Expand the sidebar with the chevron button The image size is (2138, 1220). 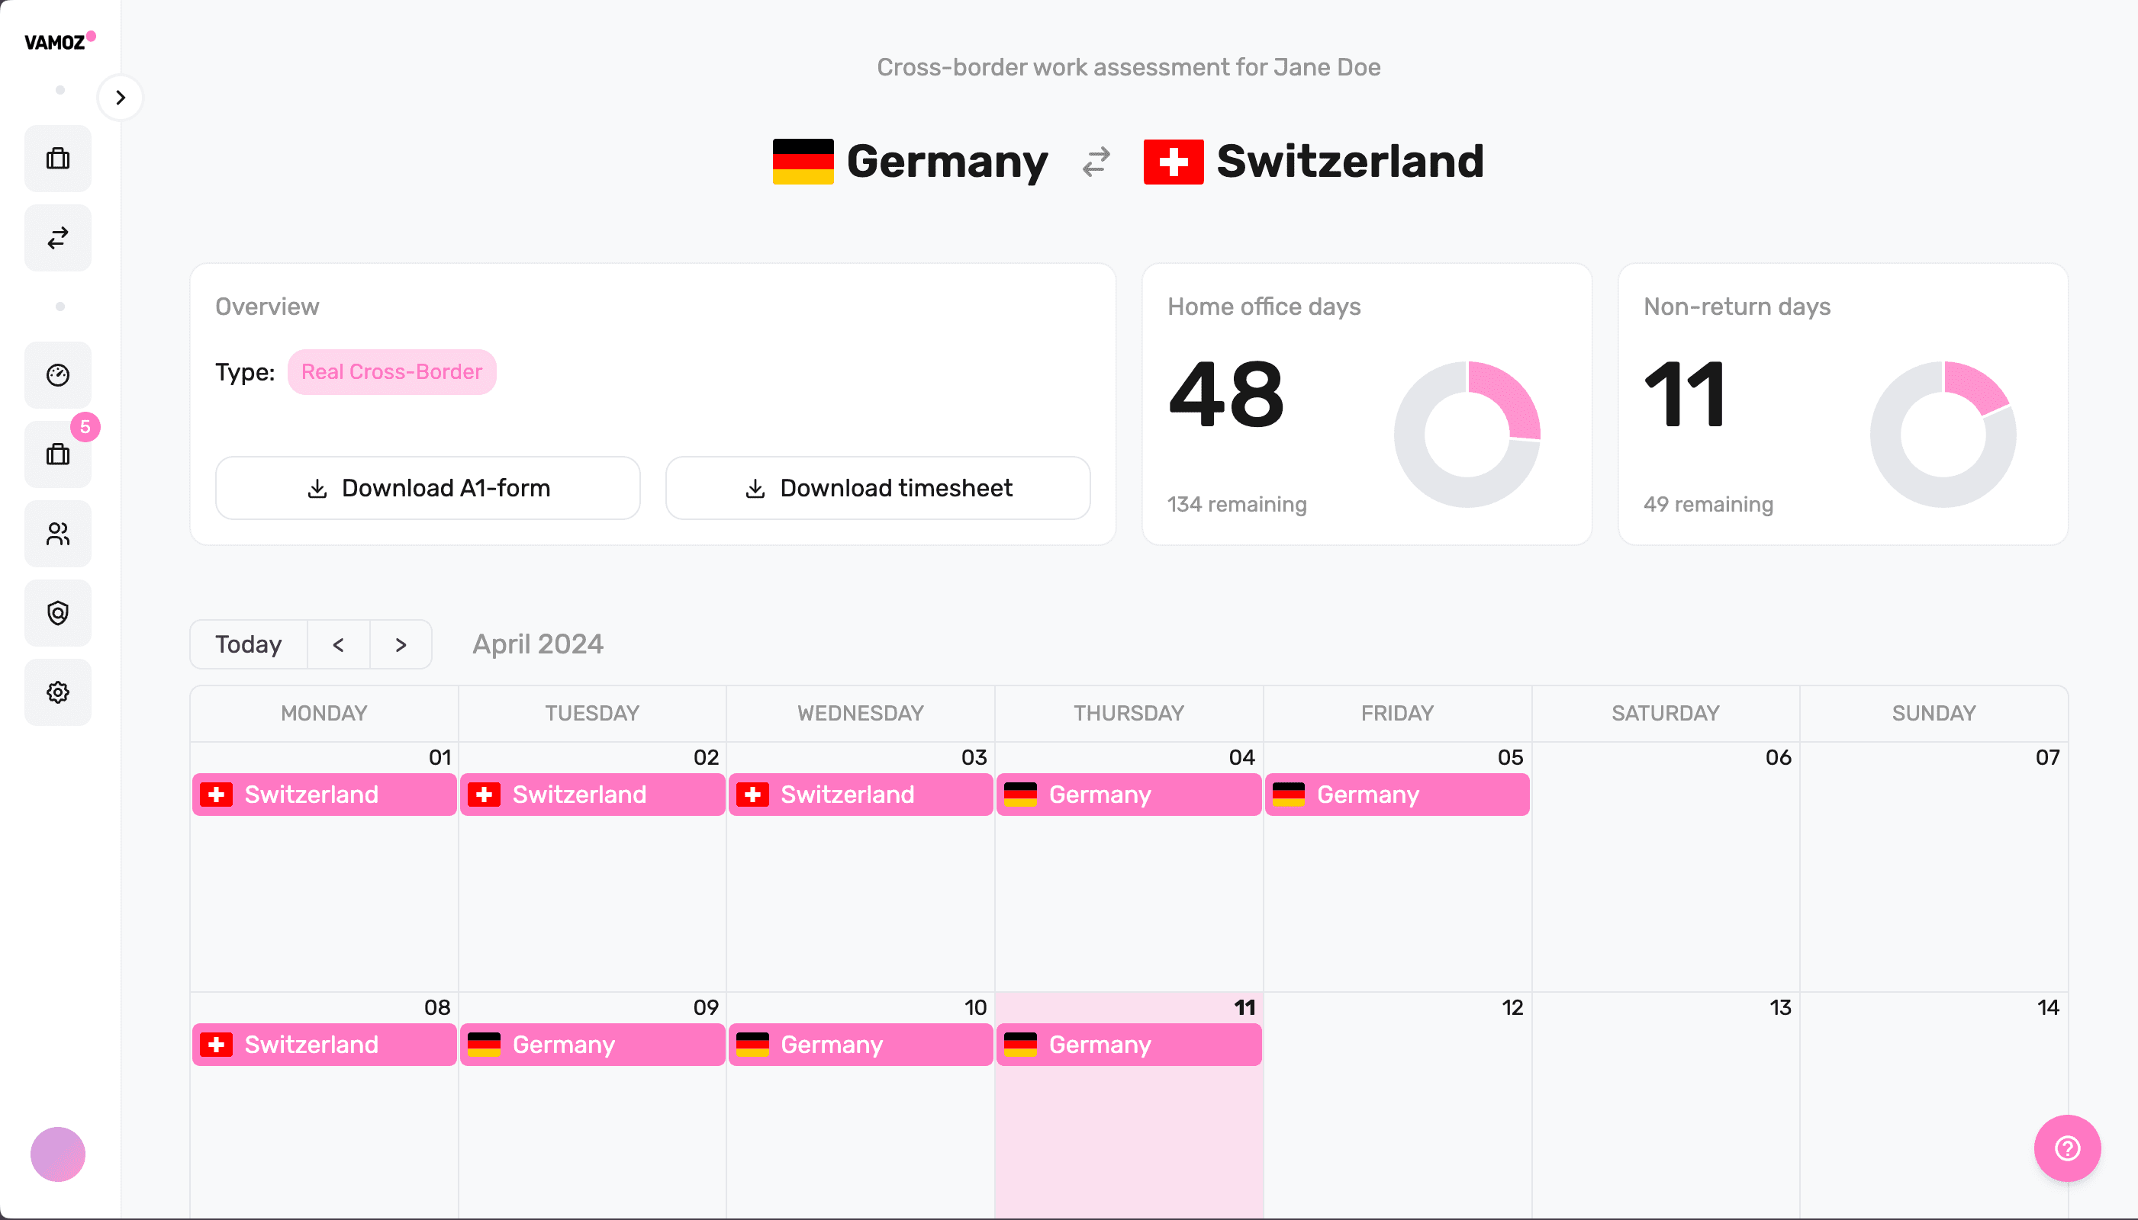120,97
